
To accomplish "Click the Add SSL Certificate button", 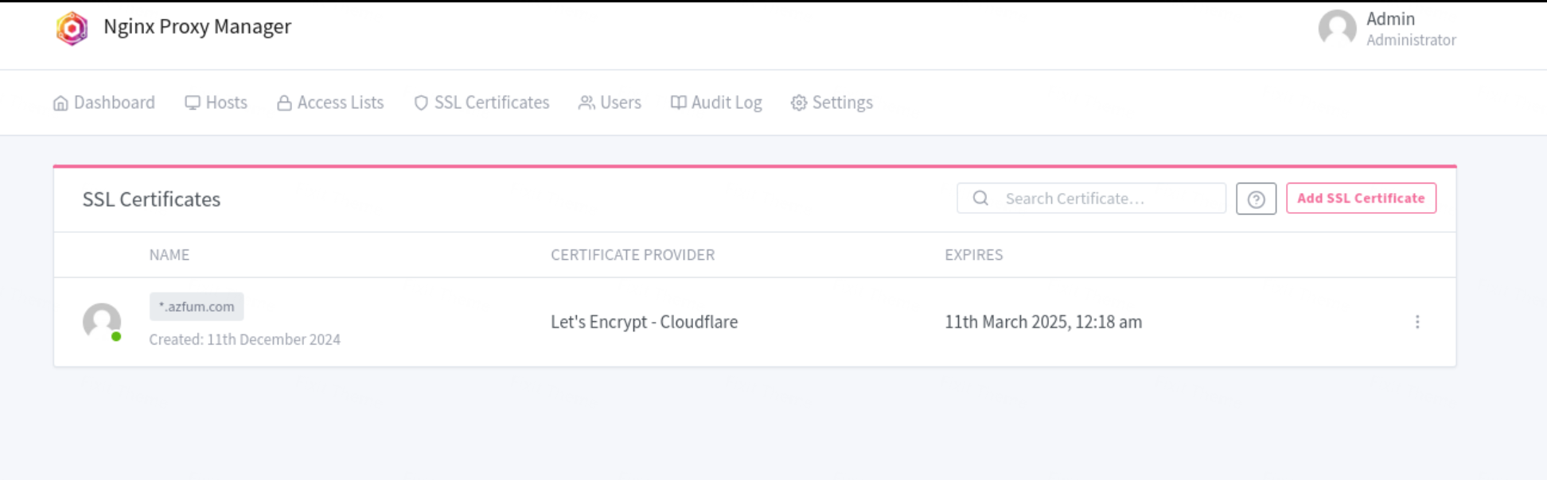I will coord(1361,199).
